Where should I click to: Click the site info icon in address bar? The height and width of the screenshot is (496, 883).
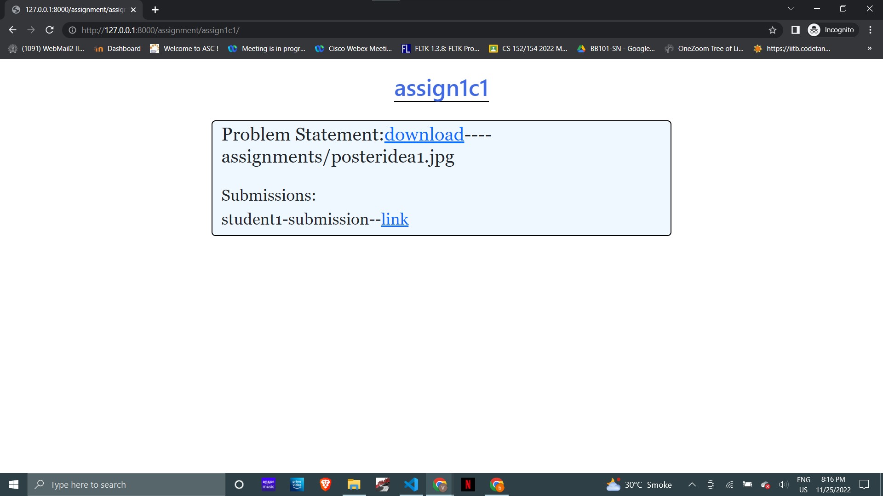pyautogui.click(x=72, y=30)
